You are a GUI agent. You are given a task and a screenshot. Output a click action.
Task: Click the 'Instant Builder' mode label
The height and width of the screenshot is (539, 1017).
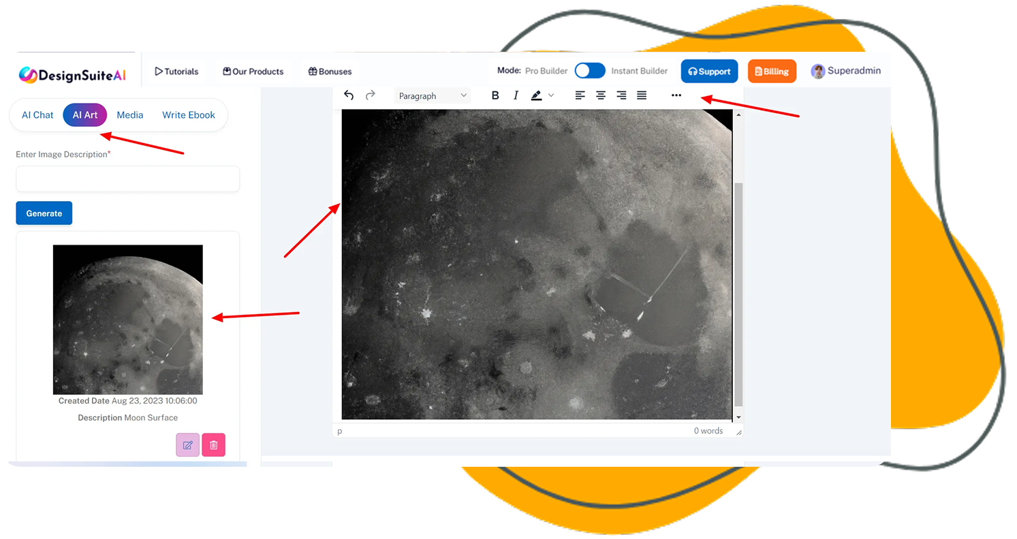(639, 71)
